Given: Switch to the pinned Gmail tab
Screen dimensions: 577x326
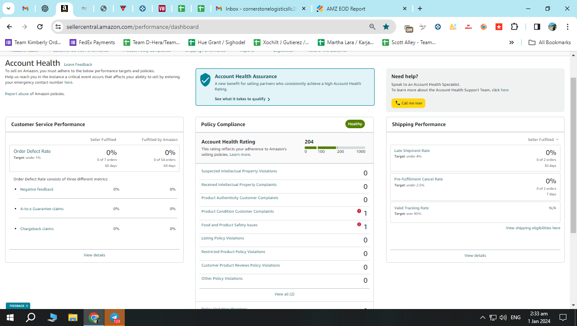Looking at the screenshot, I should click(x=25, y=8).
